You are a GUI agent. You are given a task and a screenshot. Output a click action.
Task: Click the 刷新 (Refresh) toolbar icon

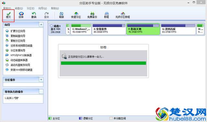tap(61, 14)
